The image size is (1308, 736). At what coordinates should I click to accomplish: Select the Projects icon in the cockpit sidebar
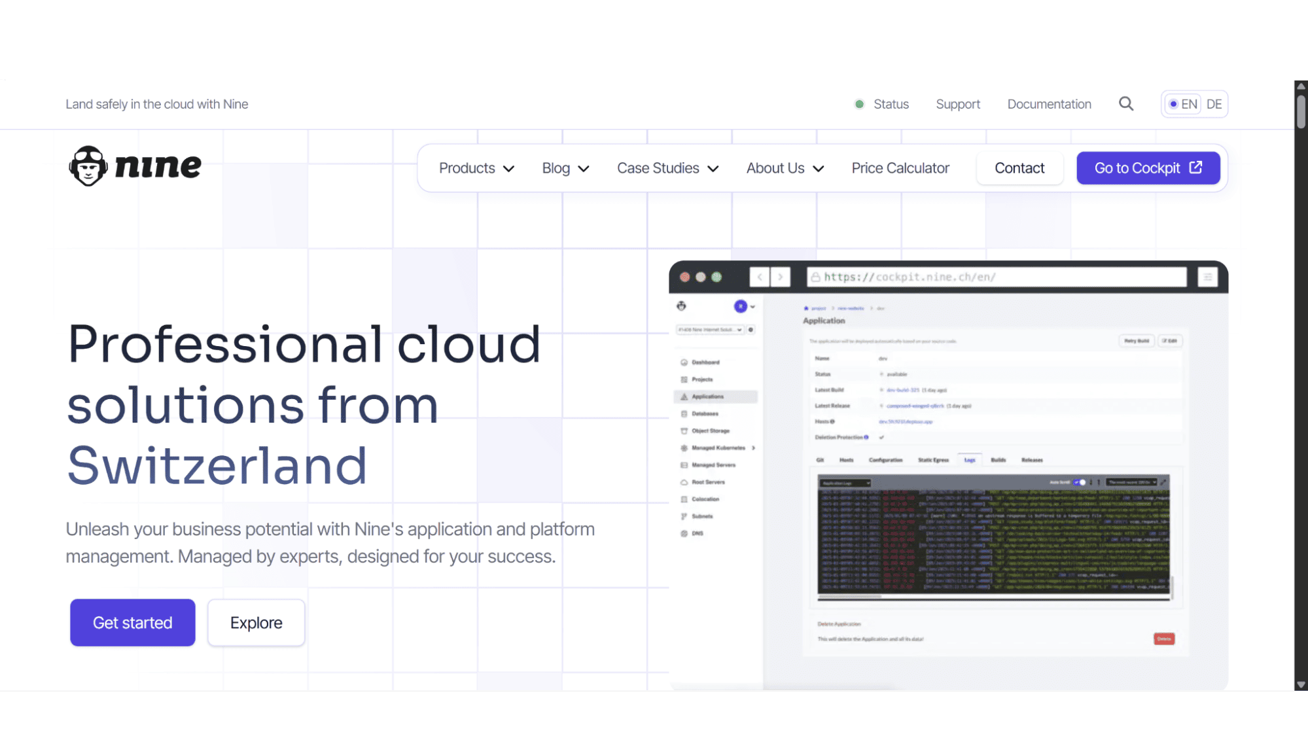[684, 379]
